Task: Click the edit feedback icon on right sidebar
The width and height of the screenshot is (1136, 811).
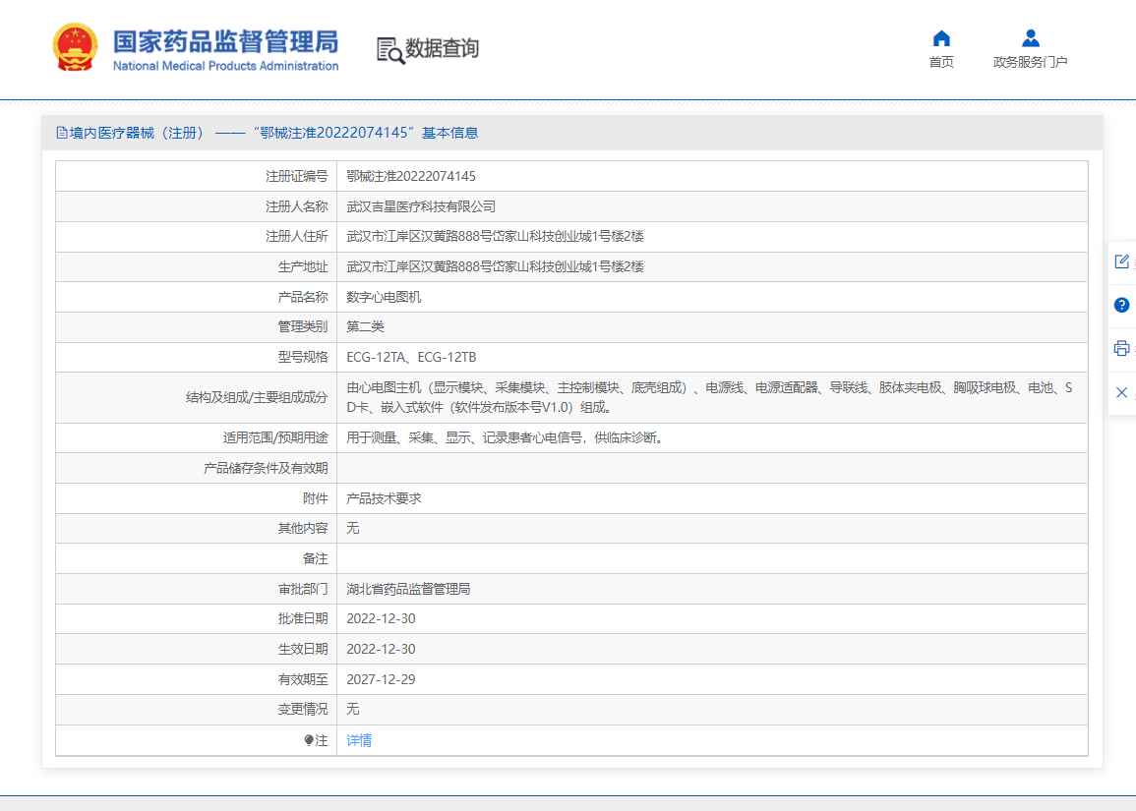Action: (x=1121, y=261)
